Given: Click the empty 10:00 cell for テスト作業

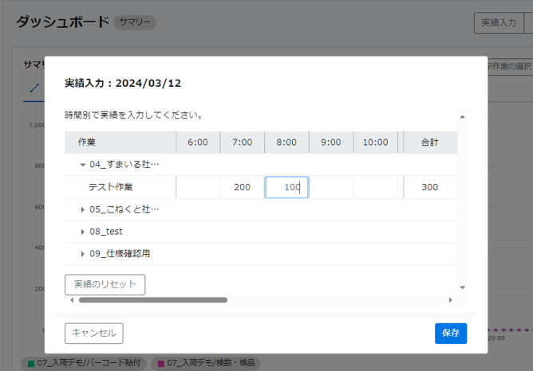Looking at the screenshot, I should pos(375,187).
